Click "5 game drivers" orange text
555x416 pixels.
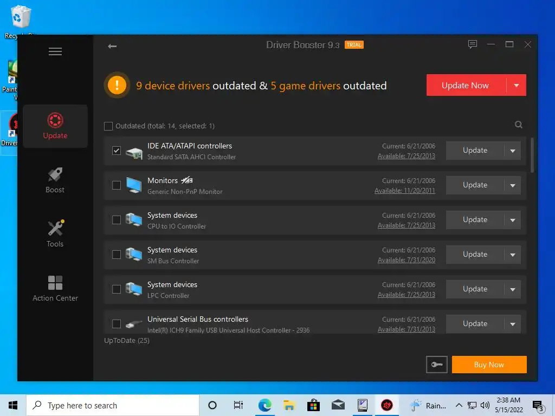click(306, 86)
